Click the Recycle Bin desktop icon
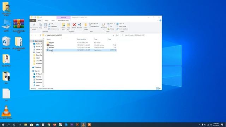 pyautogui.click(x=6, y=43)
